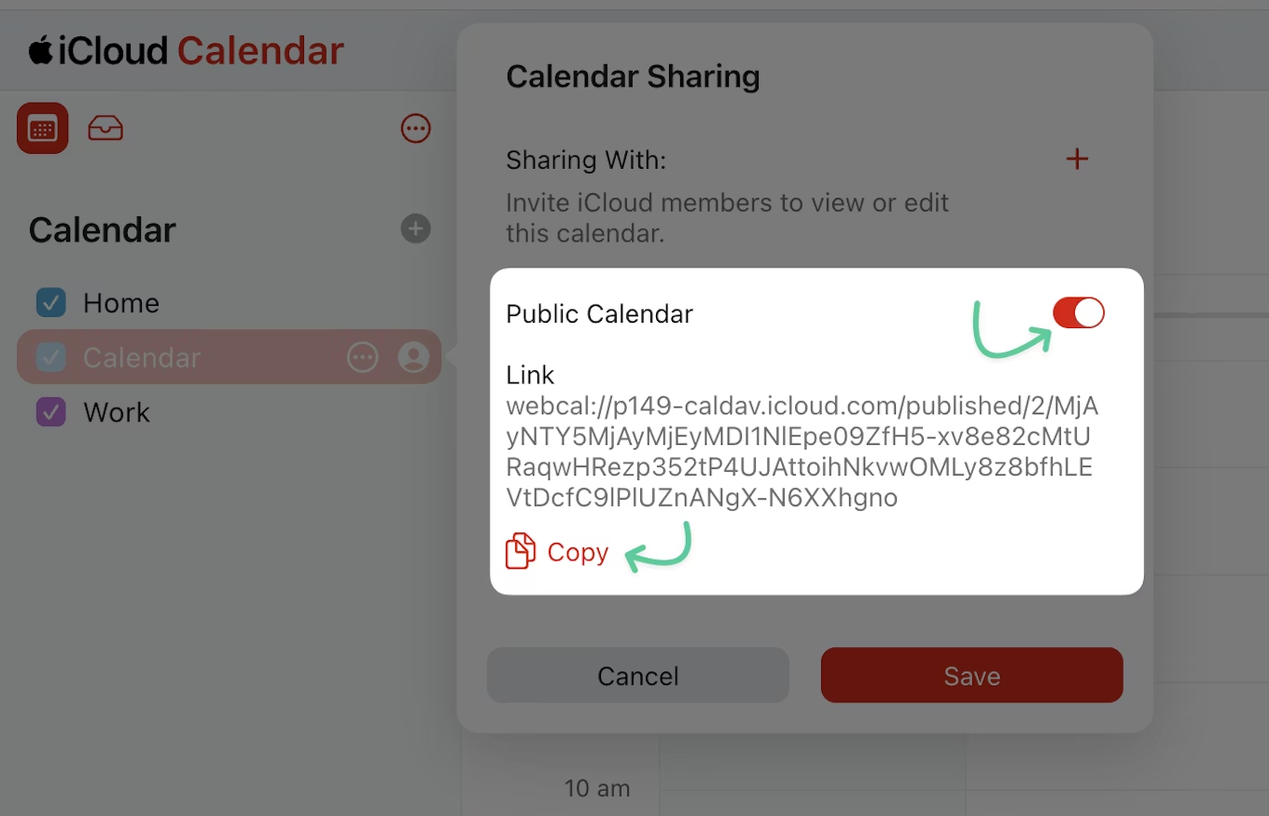The height and width of the screenshot is (816, 1269).
Task: Click the Copy link text
Action: (578, 552)
